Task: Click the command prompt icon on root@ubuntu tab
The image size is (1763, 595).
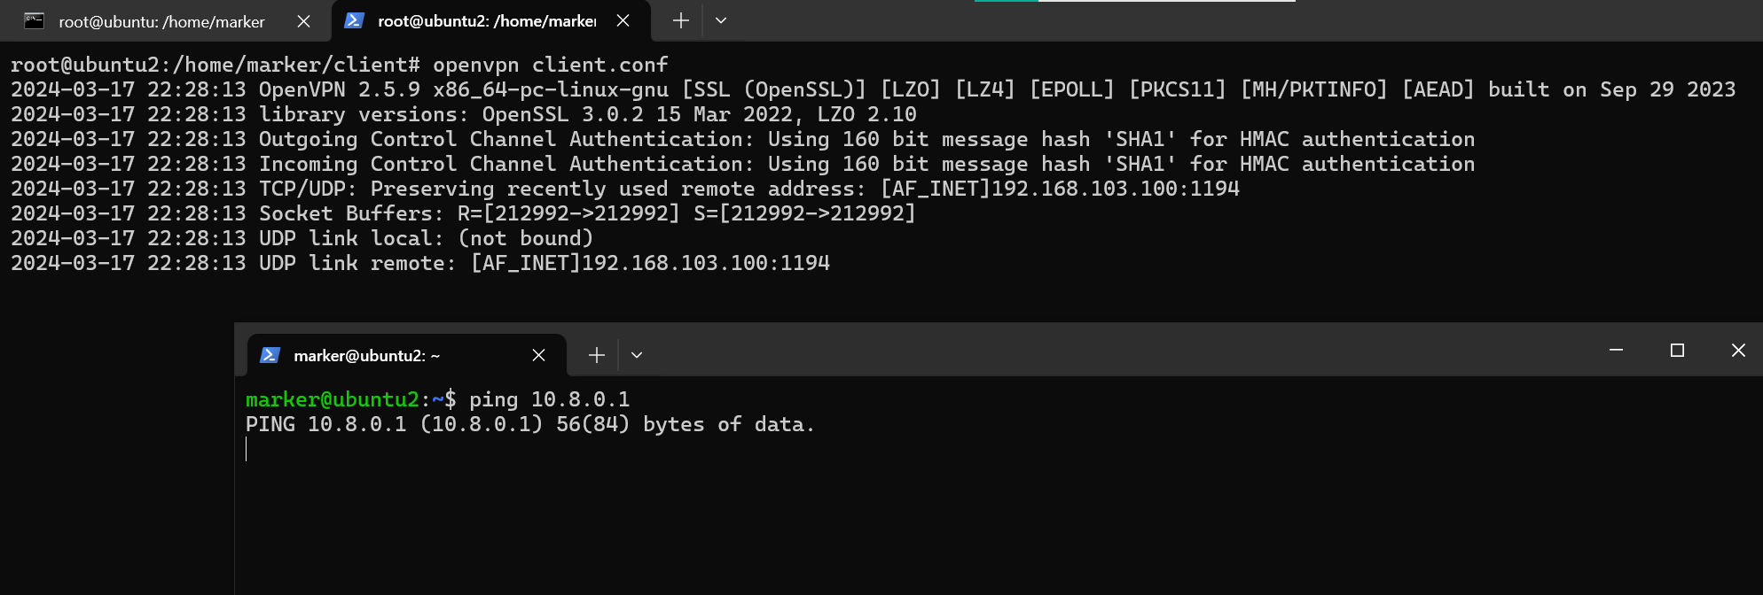Action: click(35, 21)
